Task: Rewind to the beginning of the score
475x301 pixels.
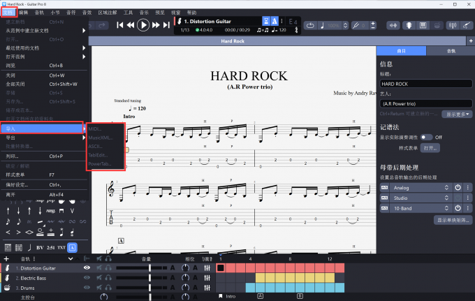Action: 120,25
